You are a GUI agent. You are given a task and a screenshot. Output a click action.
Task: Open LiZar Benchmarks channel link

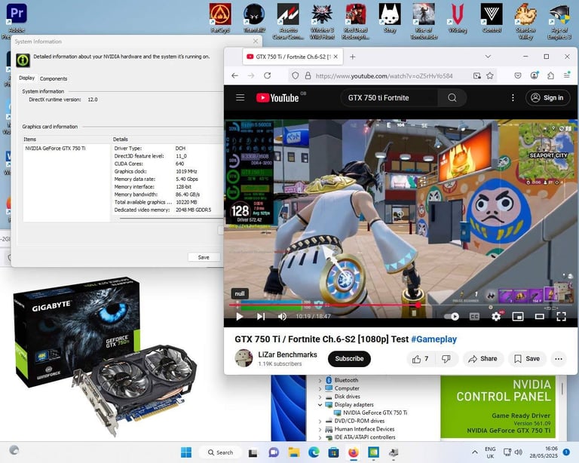(287, 354)
